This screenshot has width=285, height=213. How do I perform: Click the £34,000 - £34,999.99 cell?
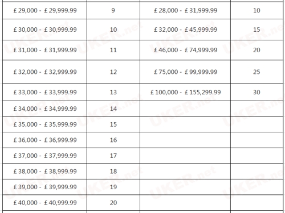(x=45, y=108)
